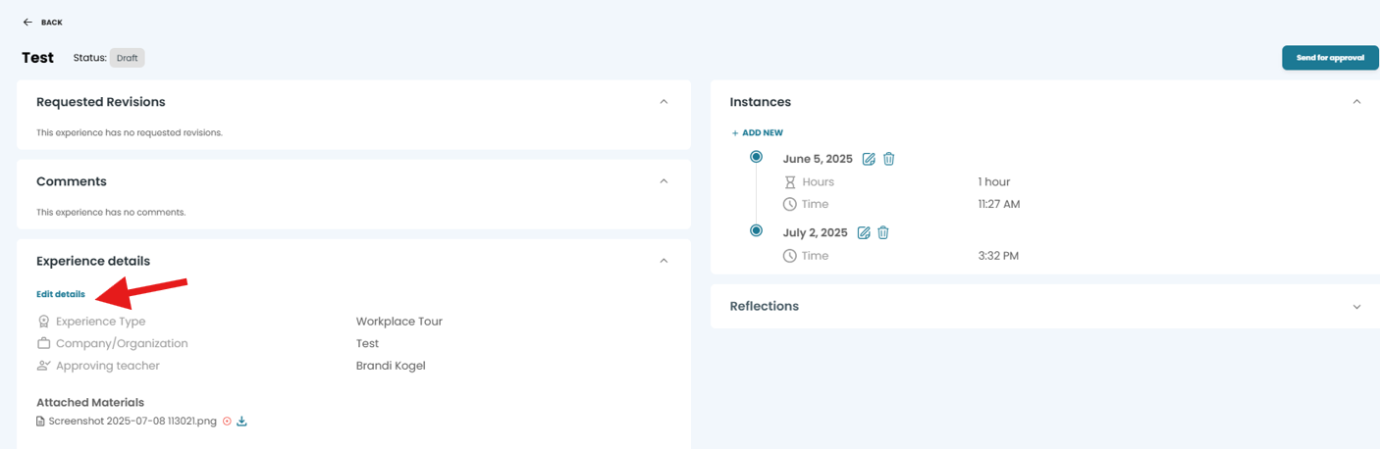Expand the Reflections panel
The image size is (1380, 449).
click(x=1356, y=307)
